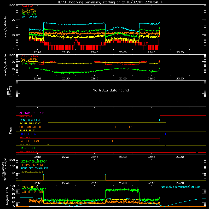
Task: Select the 25-50 keV legend entry
Action: tap(28, 14)
